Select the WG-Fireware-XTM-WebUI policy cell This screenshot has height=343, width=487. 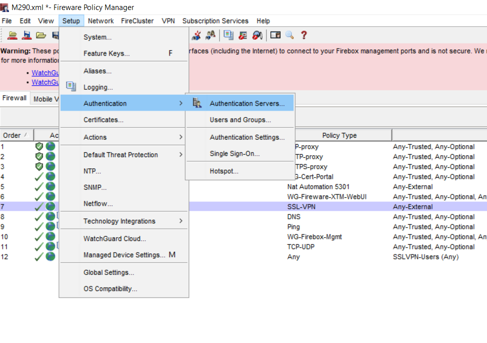click(326, 196)
